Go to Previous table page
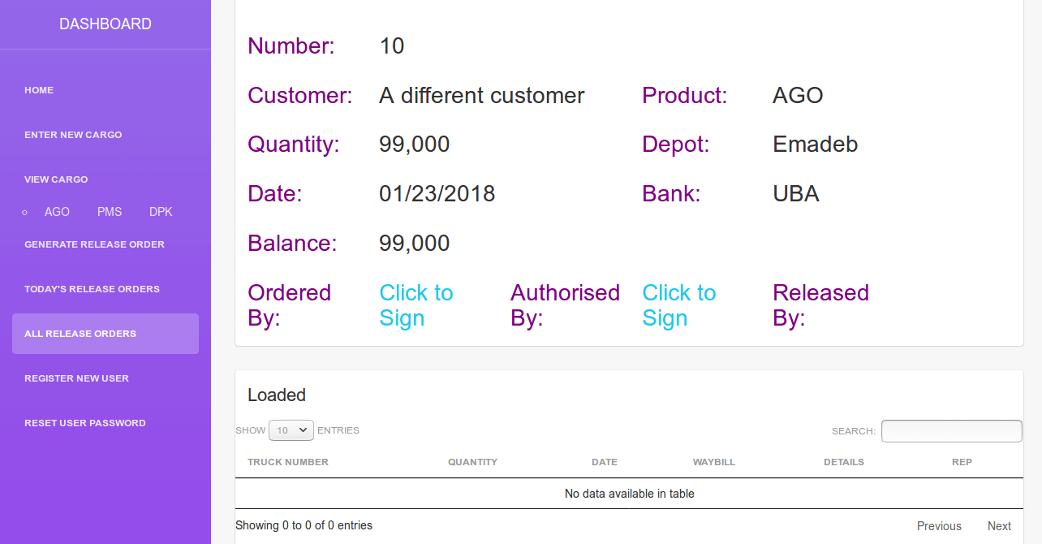1042x544 pixels. 939,526
